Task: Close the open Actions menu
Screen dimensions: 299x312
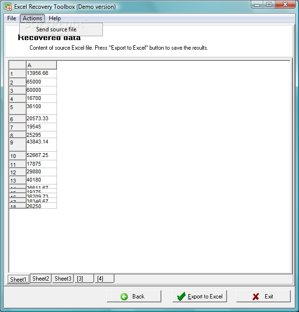Action: click(32, 18)
